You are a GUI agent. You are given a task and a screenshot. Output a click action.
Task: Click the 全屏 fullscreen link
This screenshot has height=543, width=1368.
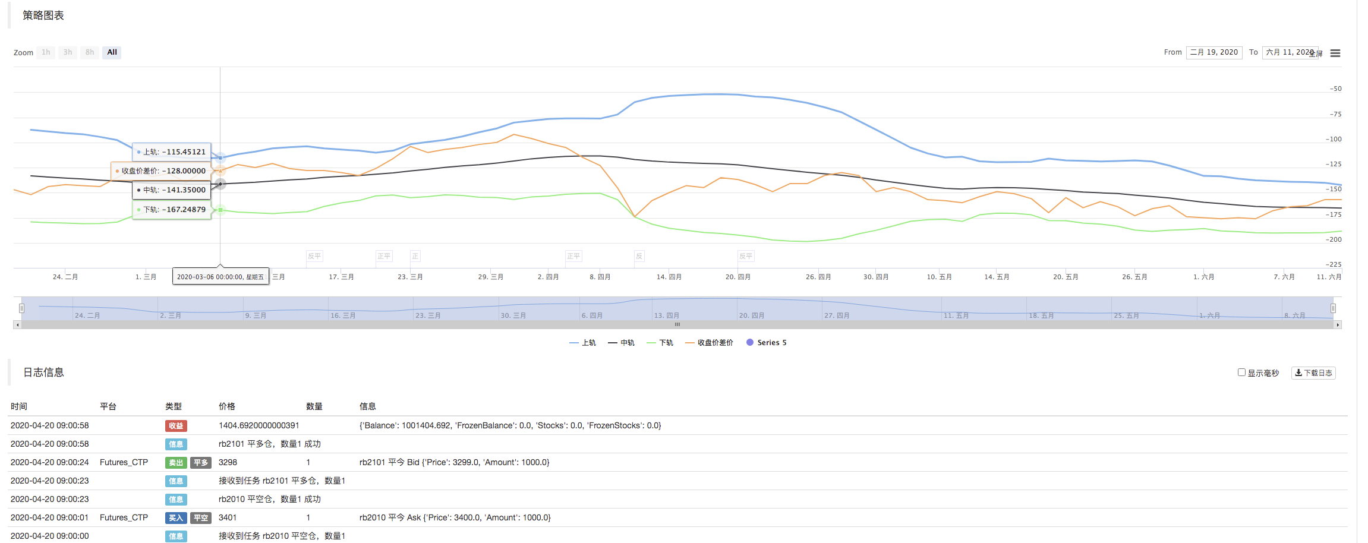[1316, 54]
